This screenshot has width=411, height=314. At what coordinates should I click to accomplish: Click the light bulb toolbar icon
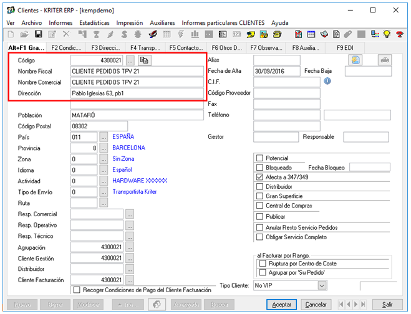[387, 34]
